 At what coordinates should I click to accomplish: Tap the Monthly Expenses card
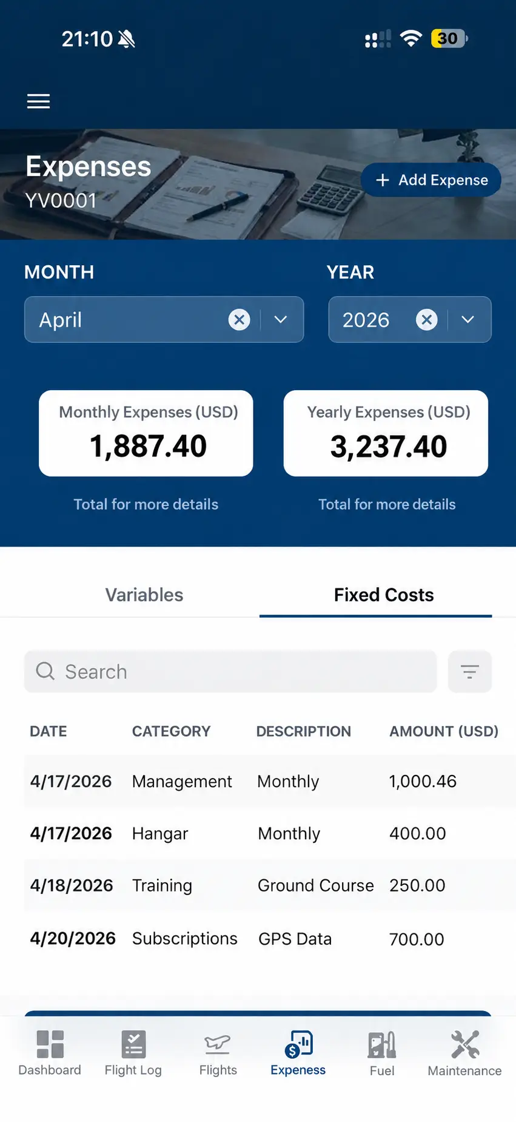(146, 433)
